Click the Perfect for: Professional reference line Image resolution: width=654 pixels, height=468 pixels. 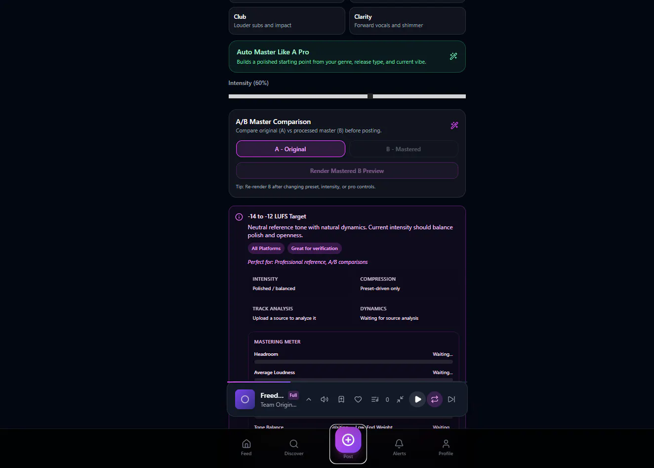coord(308,262)
